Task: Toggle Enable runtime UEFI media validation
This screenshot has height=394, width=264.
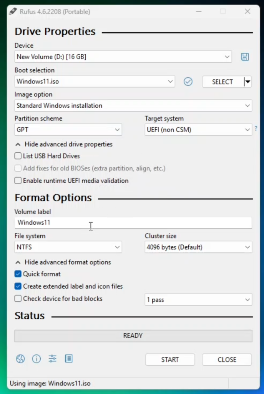Action: point(18,181)
